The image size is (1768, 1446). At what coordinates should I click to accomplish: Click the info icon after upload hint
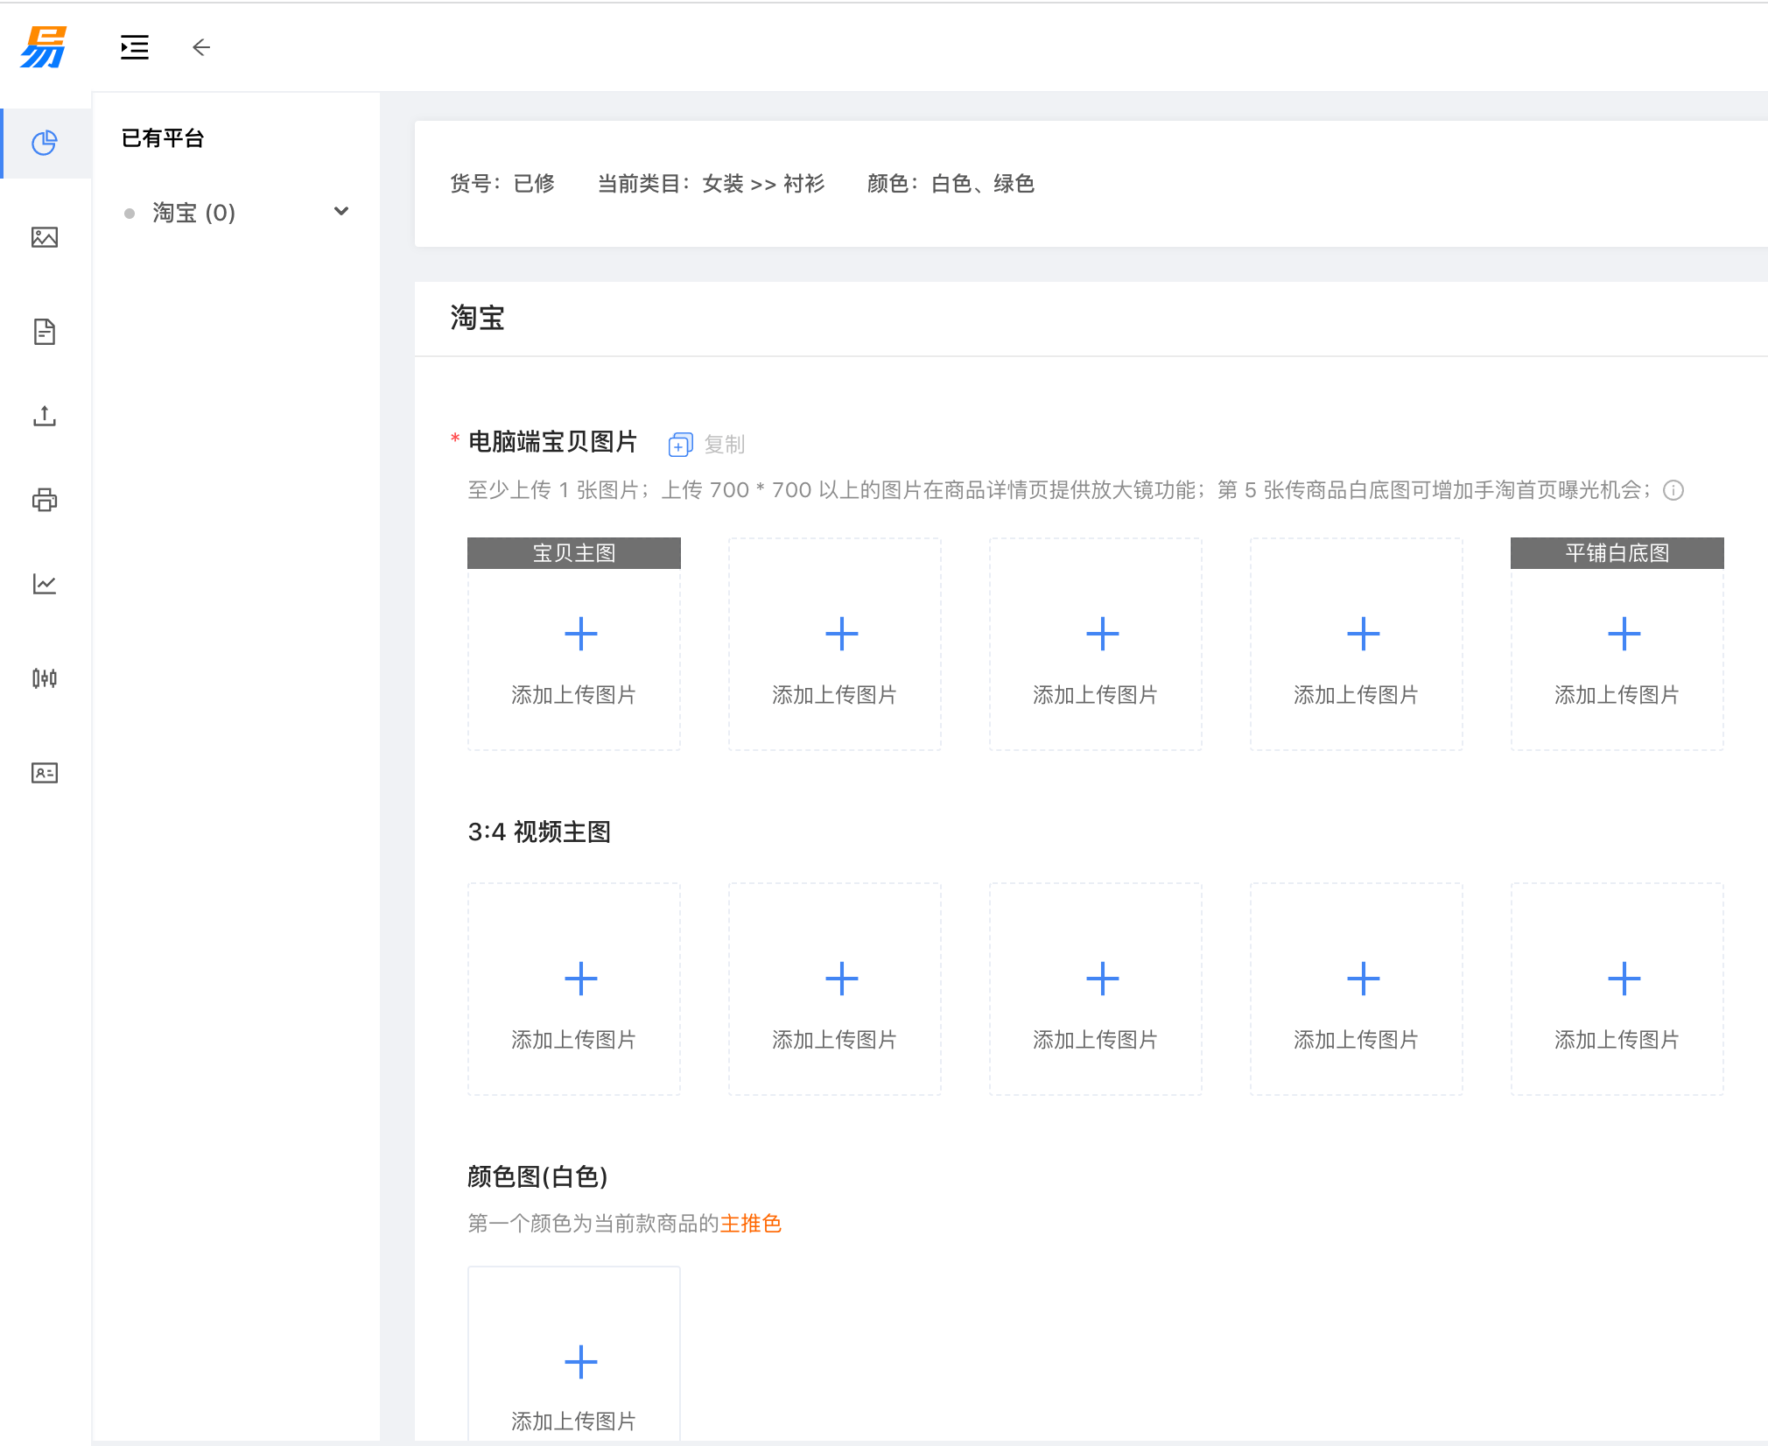pyautogui.click(x=1673, y=490)
